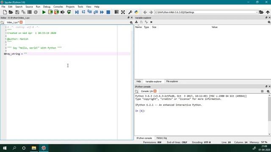Open the Projects menu
271x152 pixels.
(70, 7)
